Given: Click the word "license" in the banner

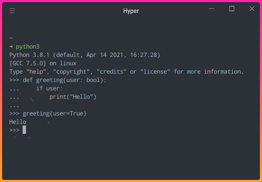Looking at the screenshot, I should (155, 72).
